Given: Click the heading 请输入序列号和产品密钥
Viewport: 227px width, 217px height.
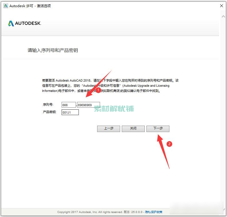Looking at the screenshot, I should pos(53,50).
